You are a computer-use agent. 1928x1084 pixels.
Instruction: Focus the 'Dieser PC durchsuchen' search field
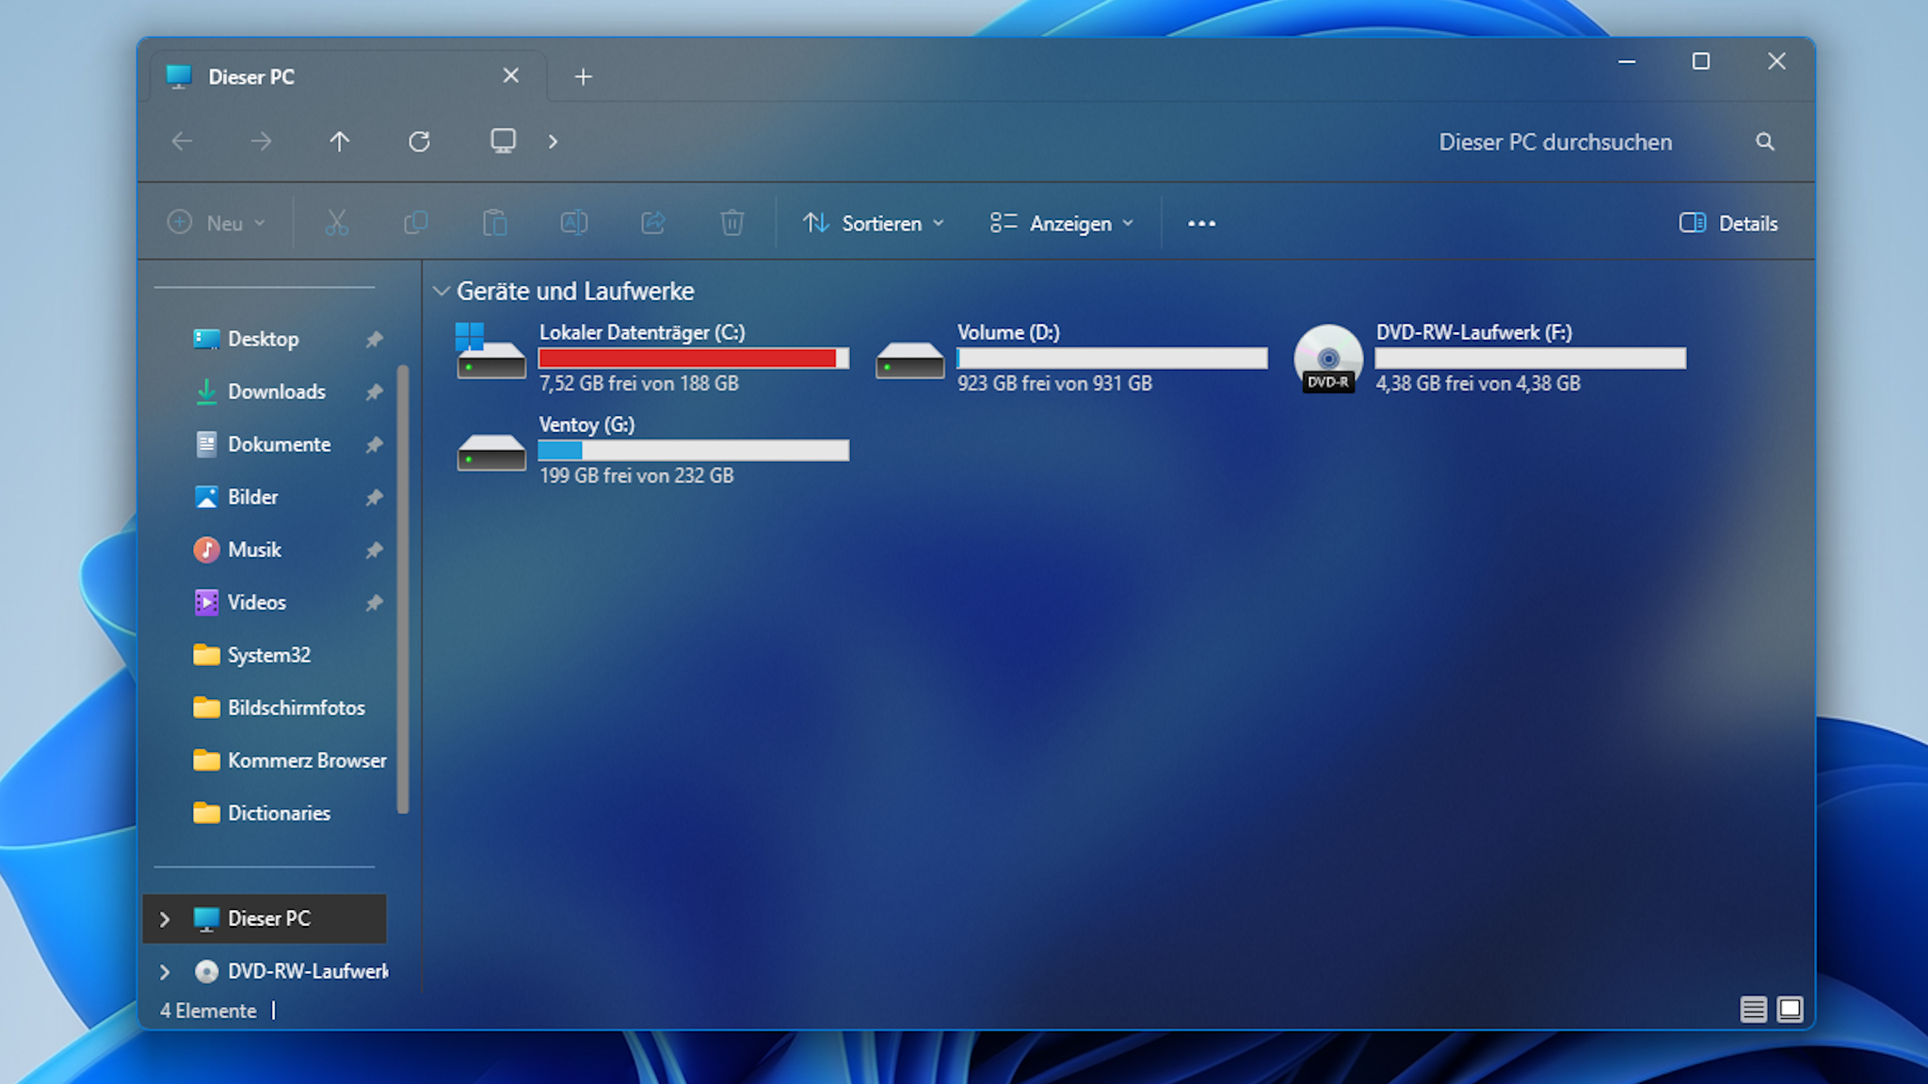tap(1555, 142)
